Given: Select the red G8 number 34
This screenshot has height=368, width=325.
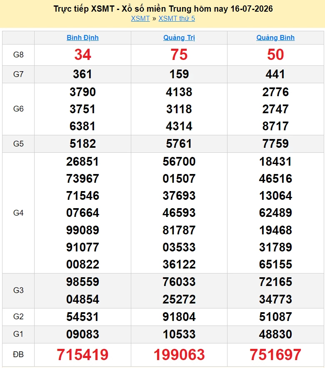Looking at the screenshot, I should [x=82, y=55].
